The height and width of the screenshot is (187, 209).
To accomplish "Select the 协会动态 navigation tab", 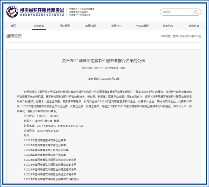I will point(39,26).
